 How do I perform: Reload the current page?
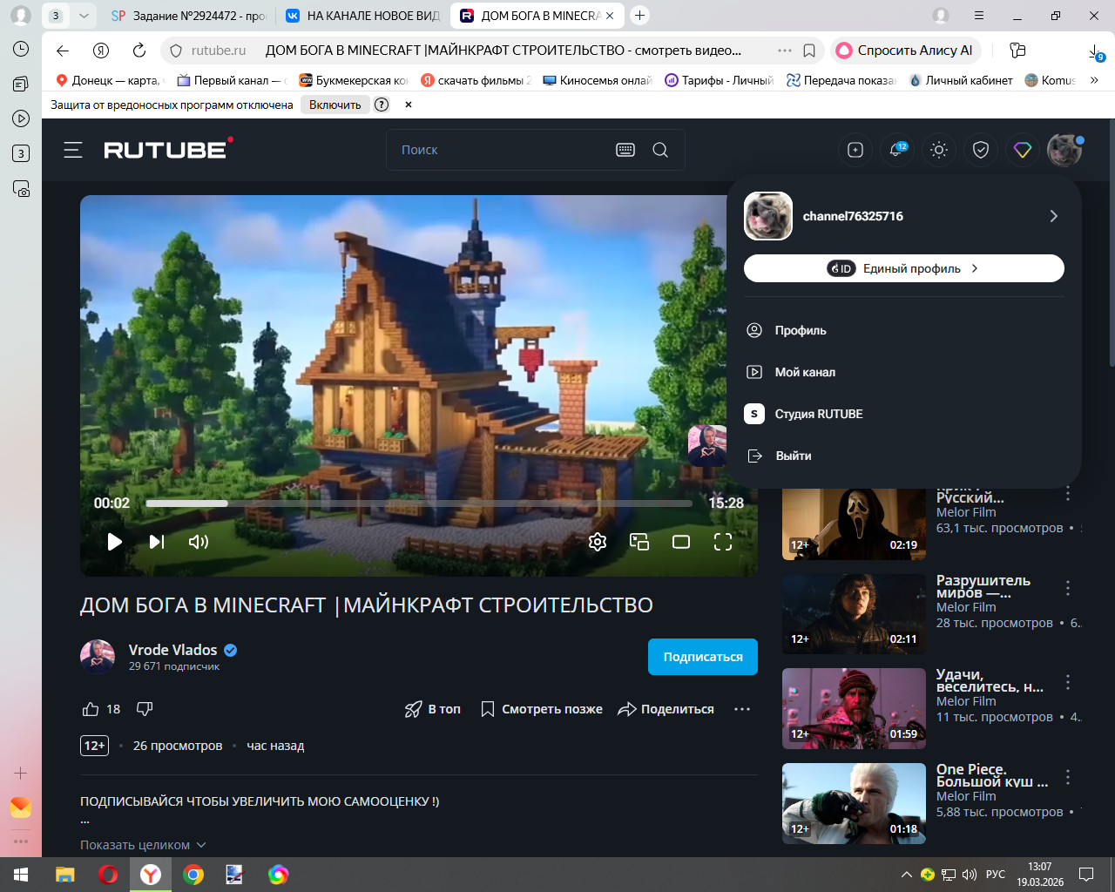pos(139,51)
